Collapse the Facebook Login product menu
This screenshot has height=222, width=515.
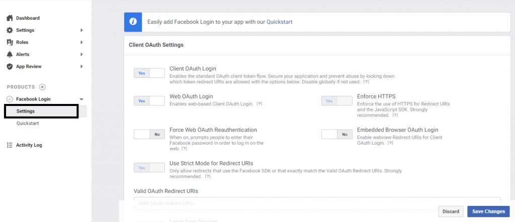pos(81,99)
